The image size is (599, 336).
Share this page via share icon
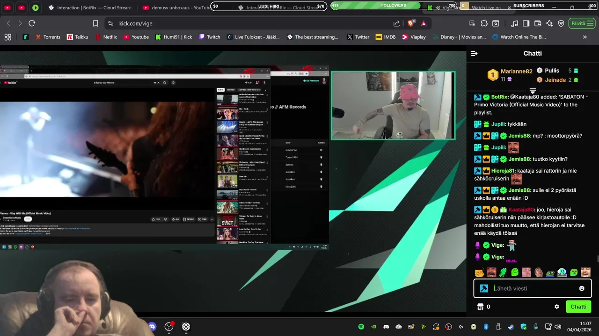[x=396, y=23]
